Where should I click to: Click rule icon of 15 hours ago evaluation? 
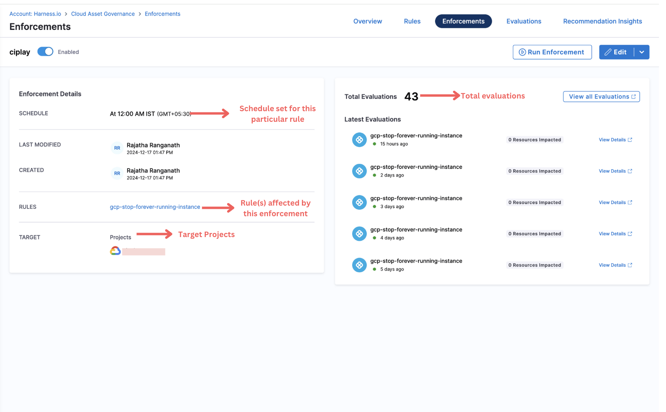point(359,140)
